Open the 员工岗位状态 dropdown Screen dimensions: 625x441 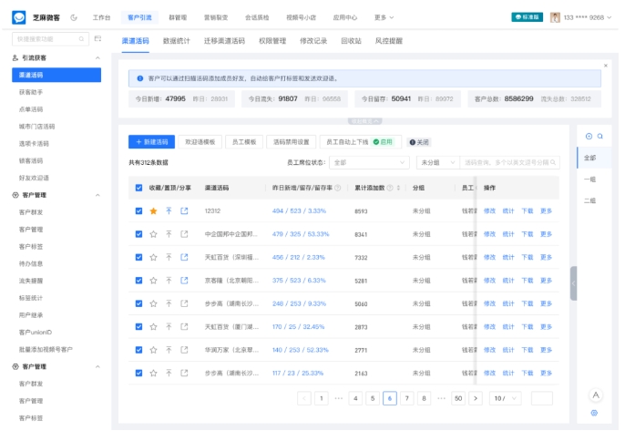[x=370, y=162]
